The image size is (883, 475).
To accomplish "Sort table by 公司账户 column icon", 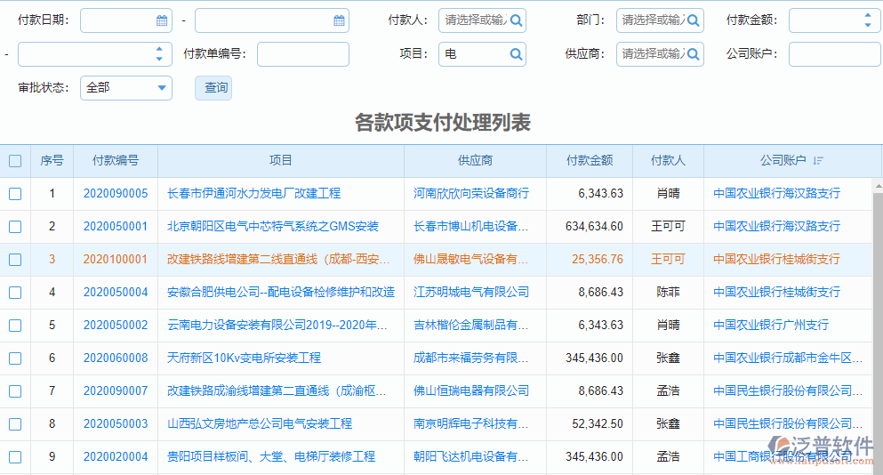I will [x=818, y=161].
